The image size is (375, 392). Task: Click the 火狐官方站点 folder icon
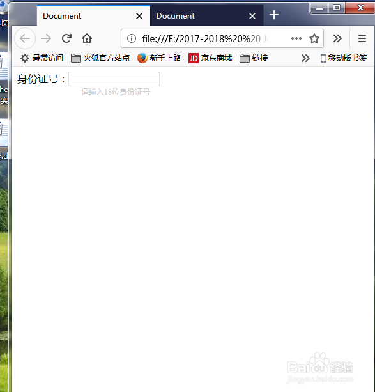pyautogui.click(x=75, y=58)
